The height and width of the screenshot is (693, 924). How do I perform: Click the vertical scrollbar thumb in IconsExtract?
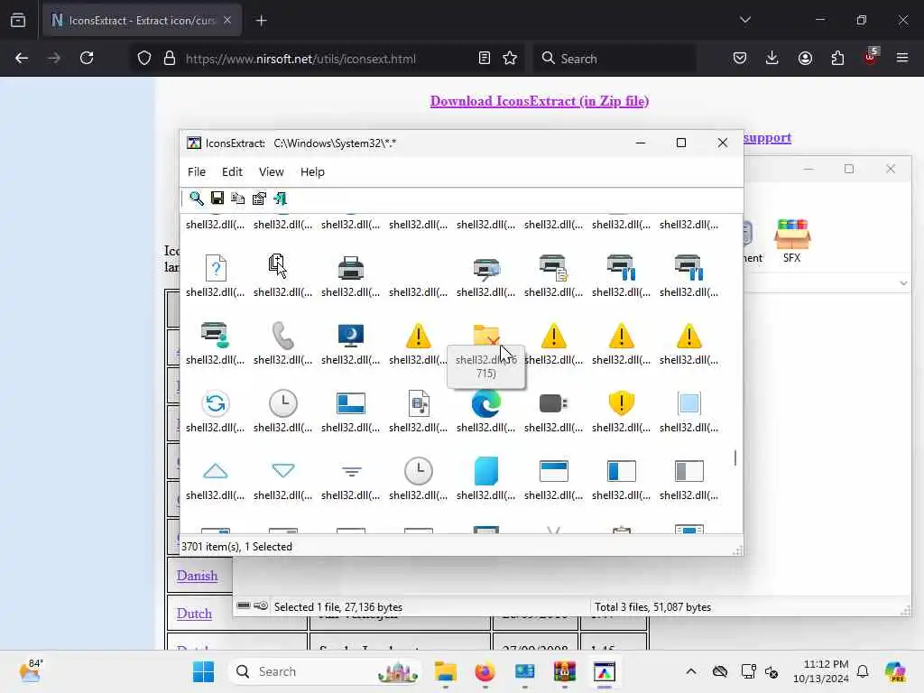tap(735, 457)
